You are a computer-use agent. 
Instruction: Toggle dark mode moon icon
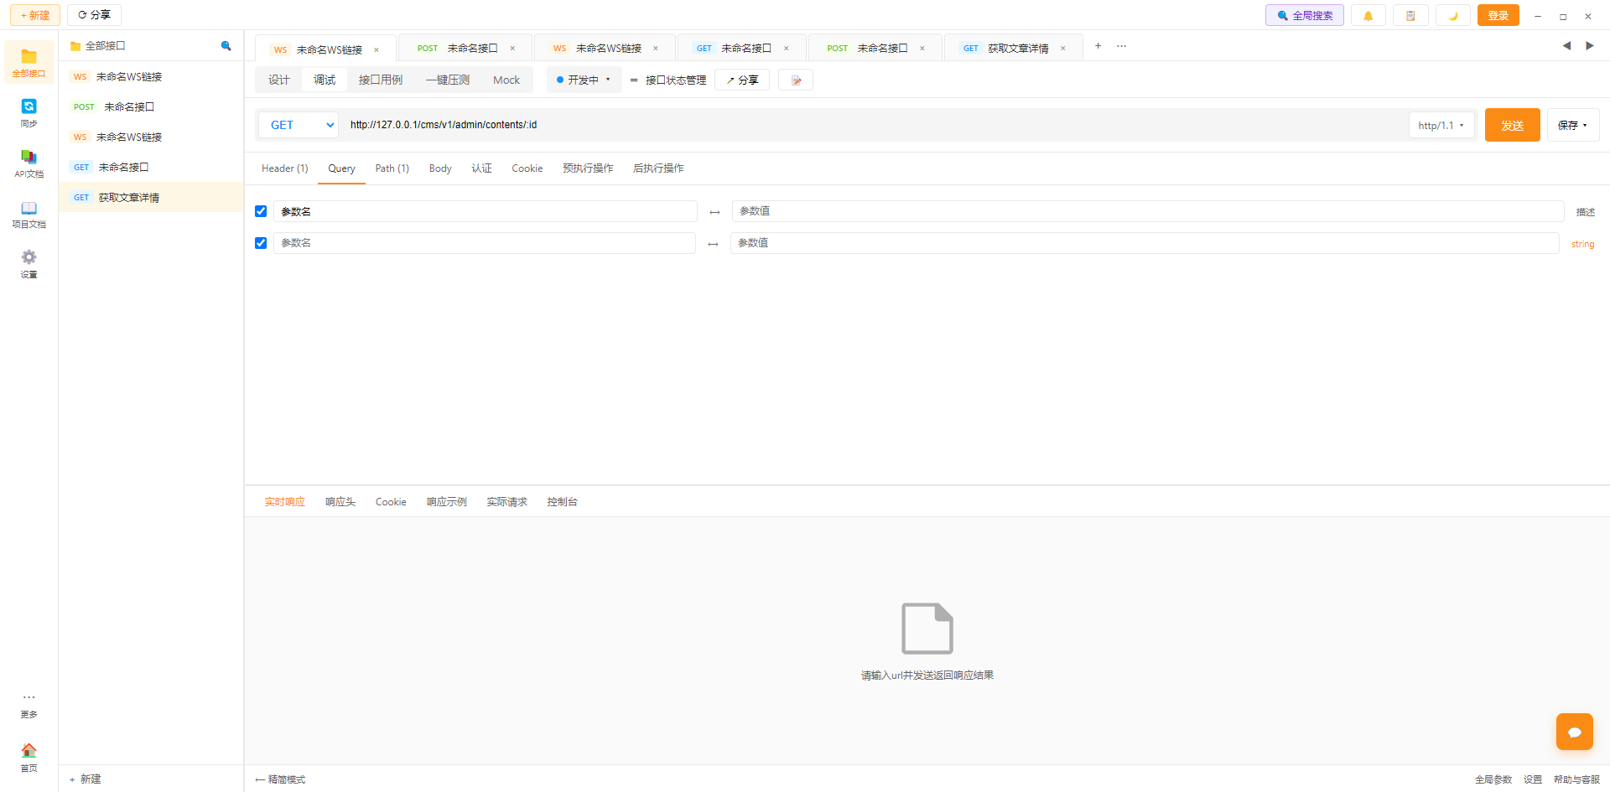pos(1453,16)
